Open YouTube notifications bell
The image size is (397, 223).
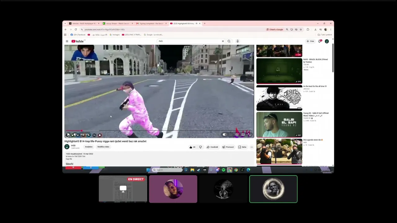pos(320,41)
